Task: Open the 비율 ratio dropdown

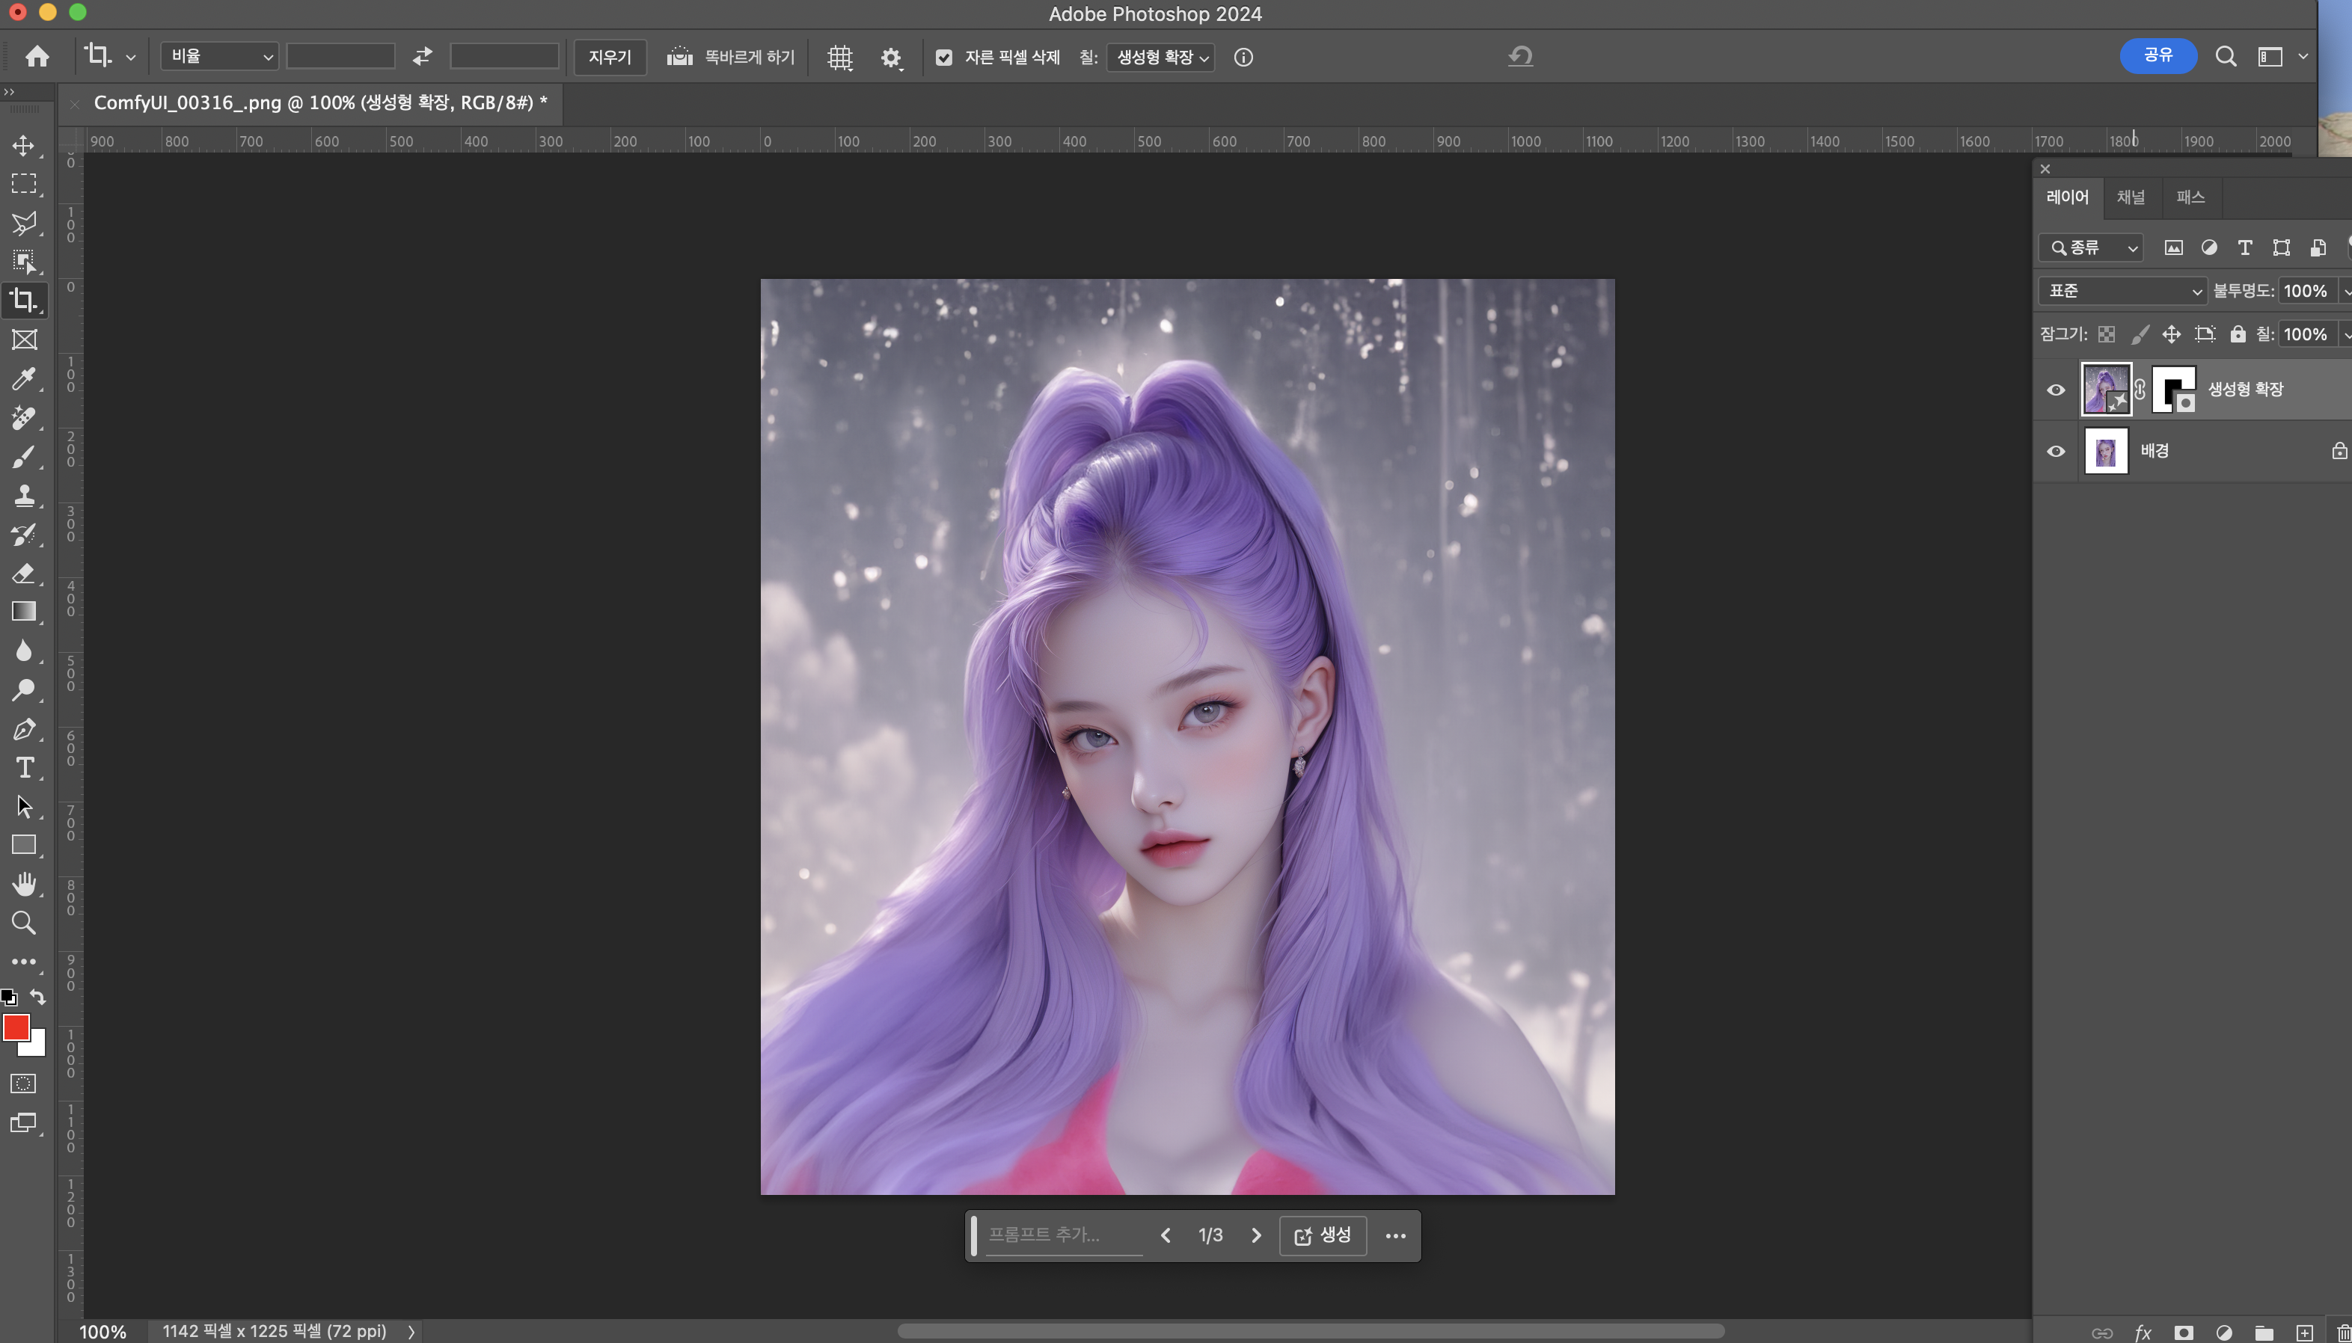Action: click(220, 56)
